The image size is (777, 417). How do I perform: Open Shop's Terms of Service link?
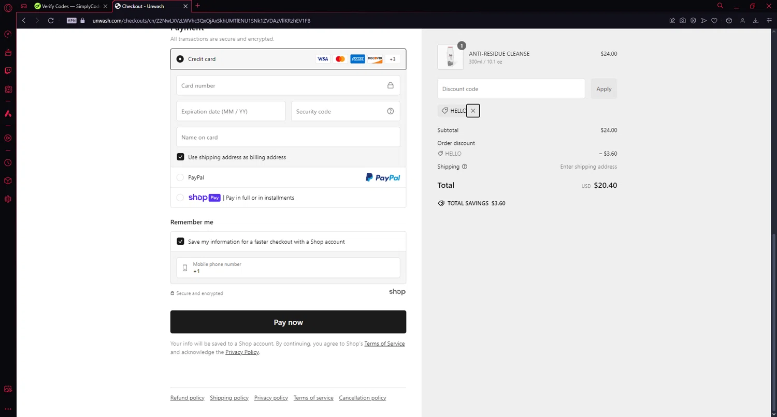tap(384, 344)
